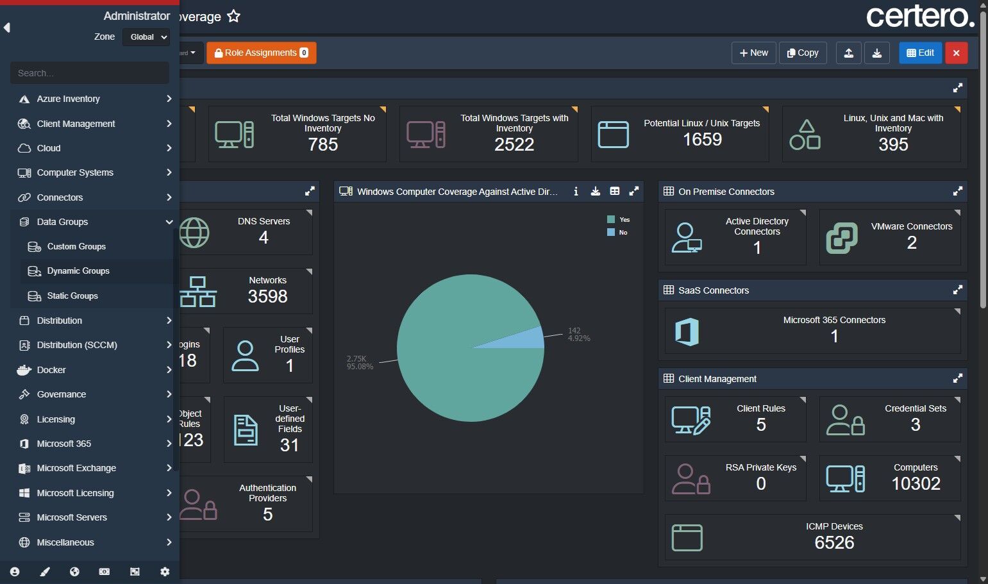Toggle the No legend entry in pie chart
988x584 pixels.
pos(617,232)
